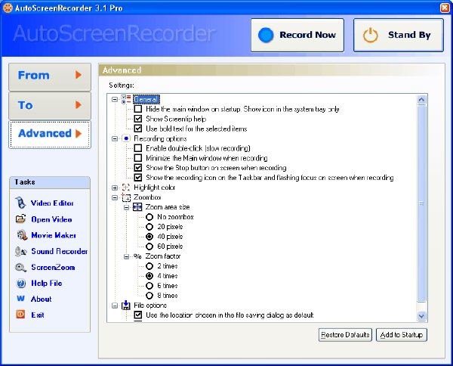Uncheck Show the recording icon on Taskbar
Screen dimensions: 453x366
(x=138, y=178)
